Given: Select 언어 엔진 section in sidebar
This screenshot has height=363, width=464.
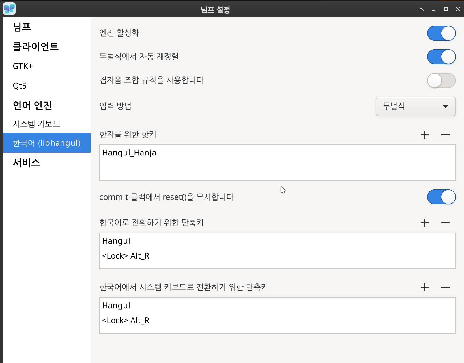Looking at the screenshot, I should (x=47, y=105).
